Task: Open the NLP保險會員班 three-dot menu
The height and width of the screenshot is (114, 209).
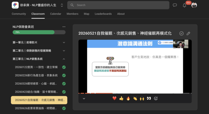Action: (64, 27)
